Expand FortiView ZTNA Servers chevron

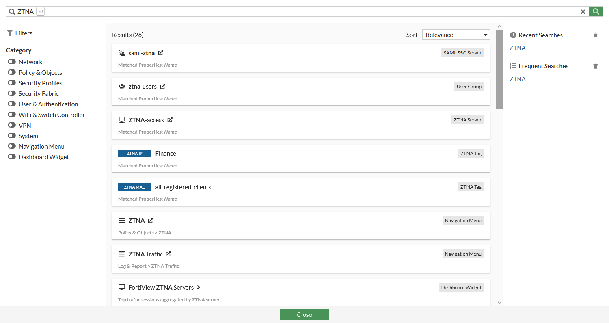point(199,287)
